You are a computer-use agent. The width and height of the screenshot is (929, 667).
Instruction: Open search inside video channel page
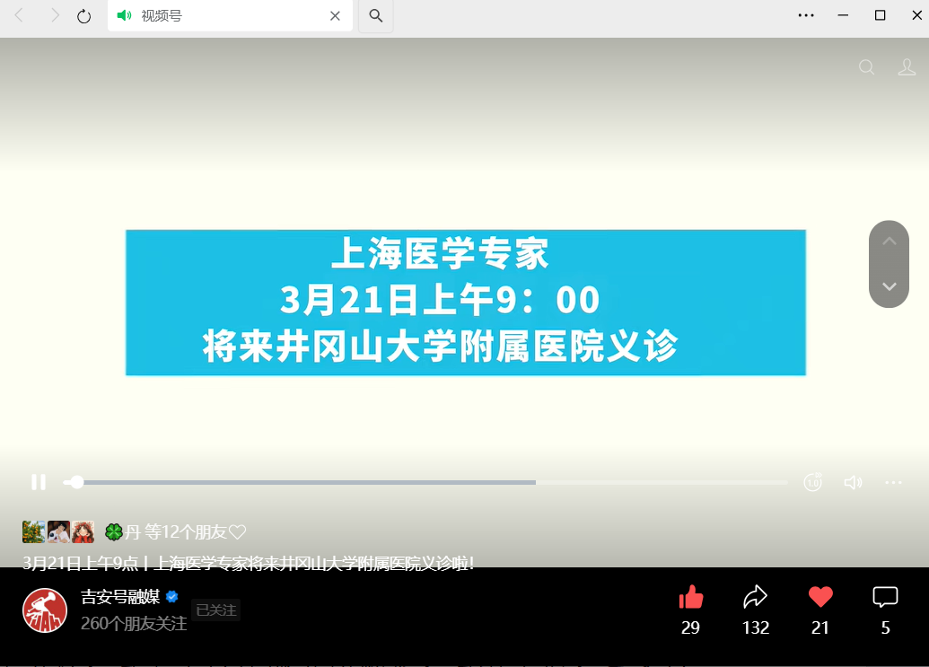866,67
